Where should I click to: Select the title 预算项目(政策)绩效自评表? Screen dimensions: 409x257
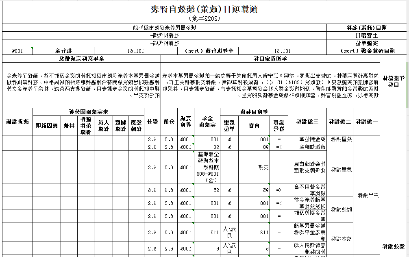[x=204, y=9]
